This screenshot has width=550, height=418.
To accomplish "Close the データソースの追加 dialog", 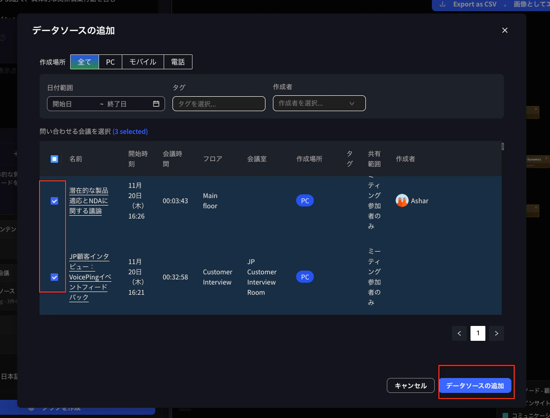I will point(504,30).
